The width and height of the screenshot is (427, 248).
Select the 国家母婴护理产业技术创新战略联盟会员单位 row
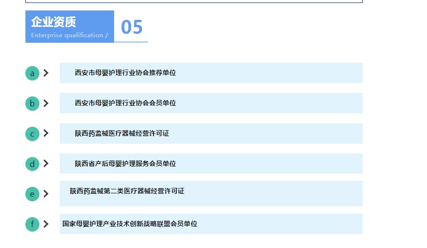(211, 224)
